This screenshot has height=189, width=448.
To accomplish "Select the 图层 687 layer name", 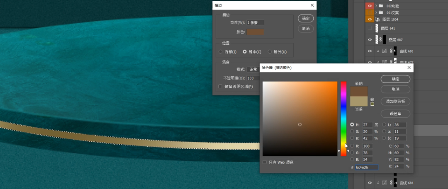I will tap(395, 40).
